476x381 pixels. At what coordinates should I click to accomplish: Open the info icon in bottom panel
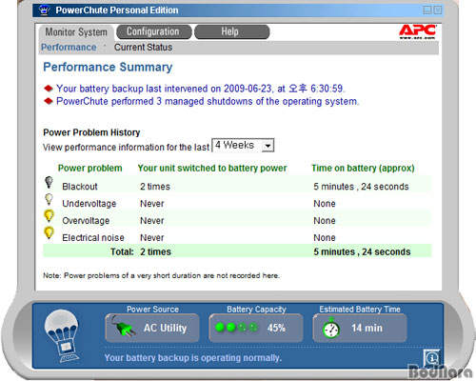click(x=431, y=358)
